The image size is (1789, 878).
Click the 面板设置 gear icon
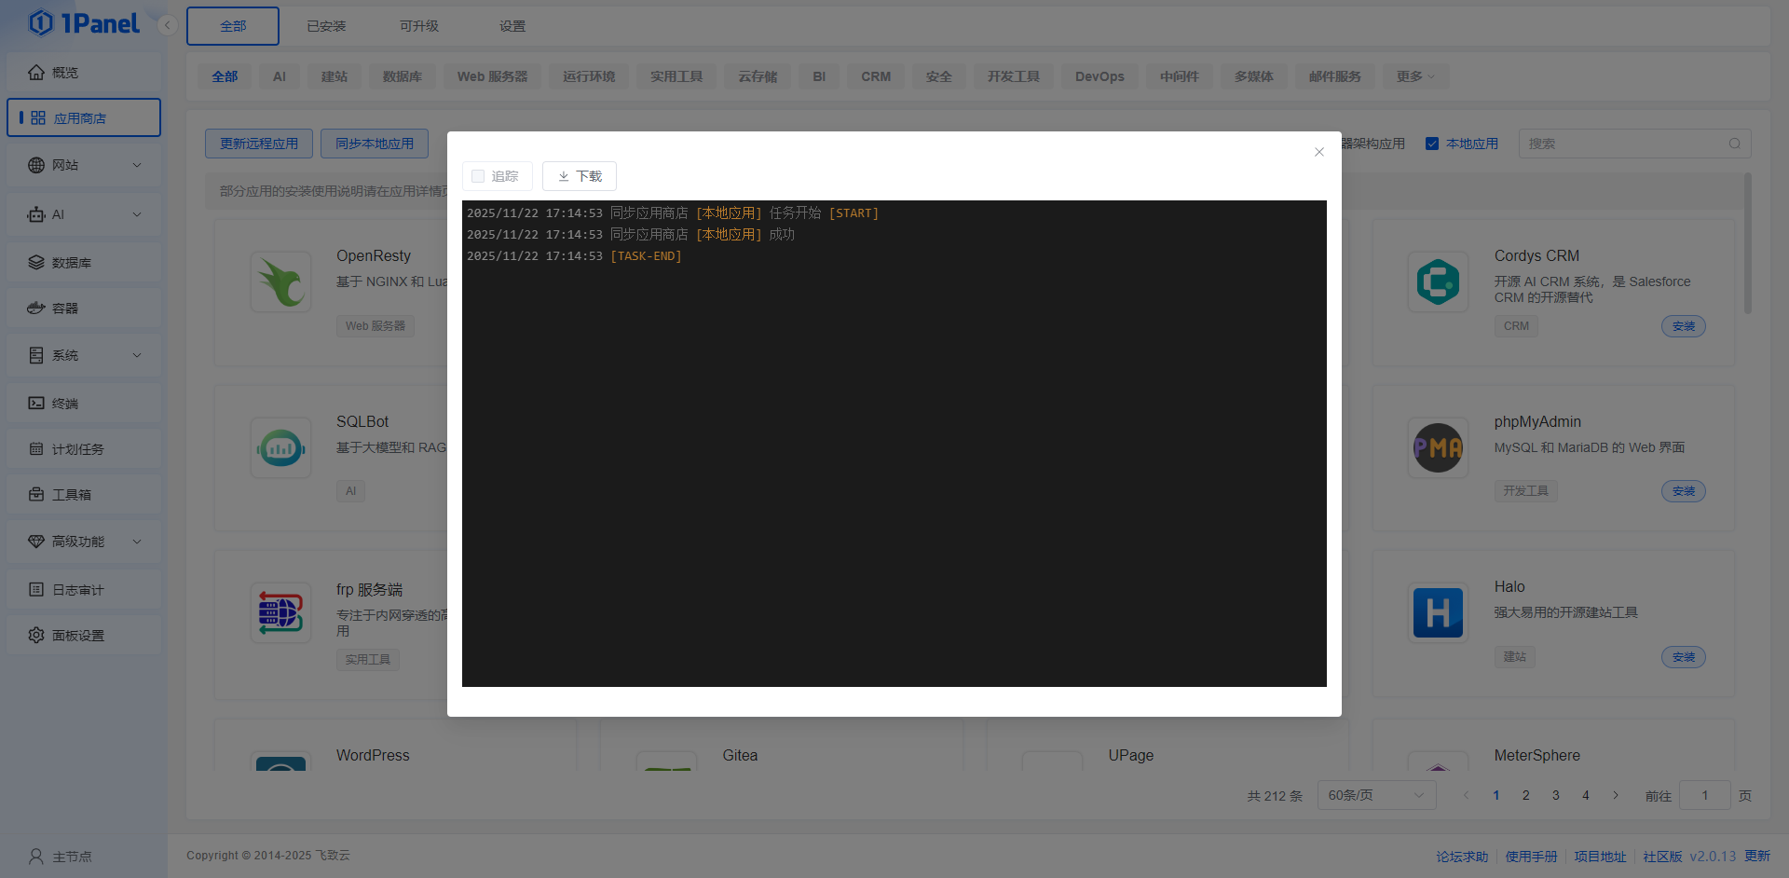coord(36,636)
